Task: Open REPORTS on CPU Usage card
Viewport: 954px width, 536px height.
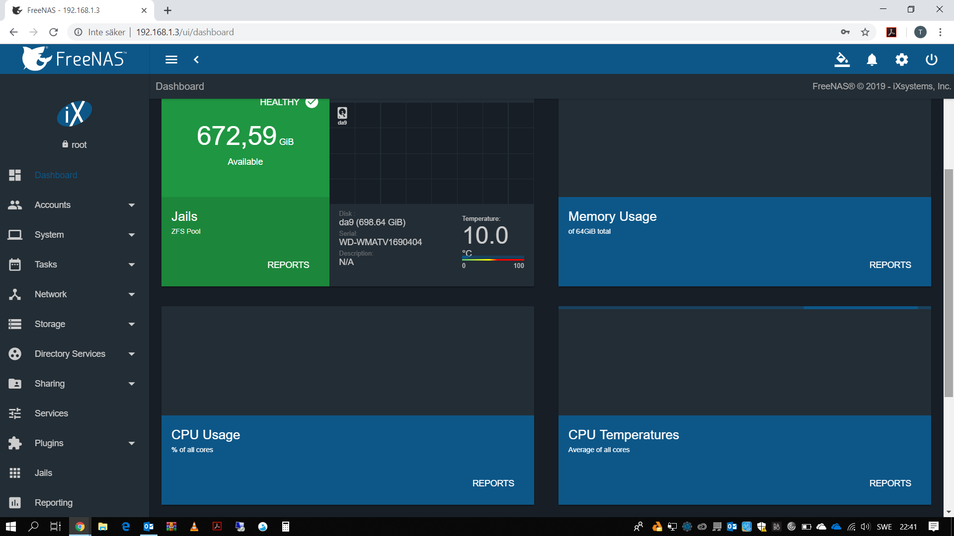Action: click(x=493, y=483)
